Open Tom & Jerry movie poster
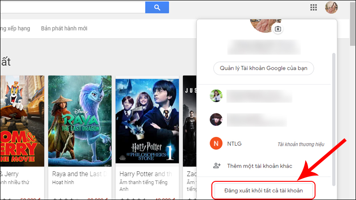This screenshot has width=356, height=200. [22, 121]
